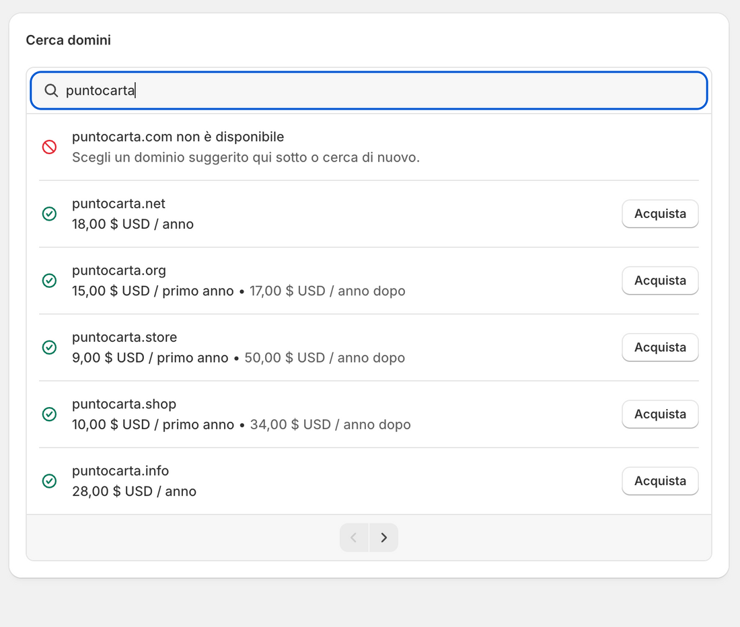
Task: Go to next page of domain results
Action: tap(383, 538)
